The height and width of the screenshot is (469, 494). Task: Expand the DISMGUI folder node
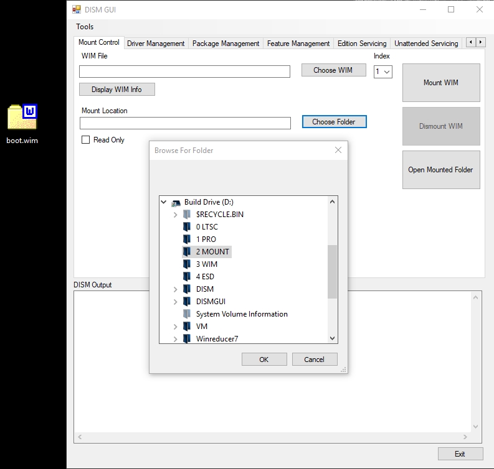[x=176, y=302]
